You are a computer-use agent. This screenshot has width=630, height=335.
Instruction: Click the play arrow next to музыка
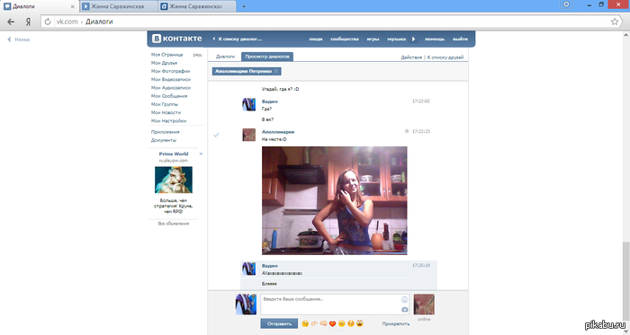click(x=413, y=39)
